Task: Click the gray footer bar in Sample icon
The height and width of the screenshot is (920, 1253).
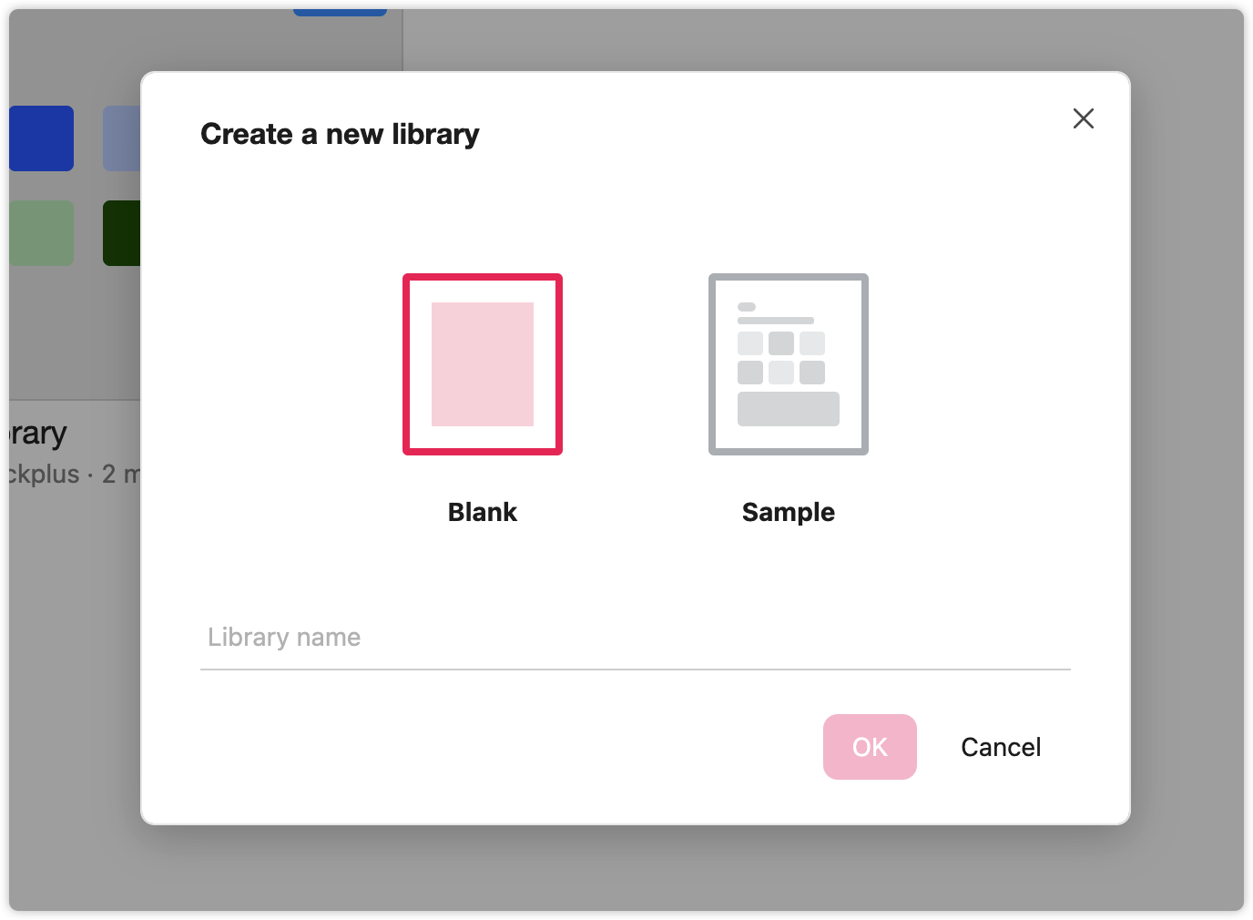Action: 789,409
